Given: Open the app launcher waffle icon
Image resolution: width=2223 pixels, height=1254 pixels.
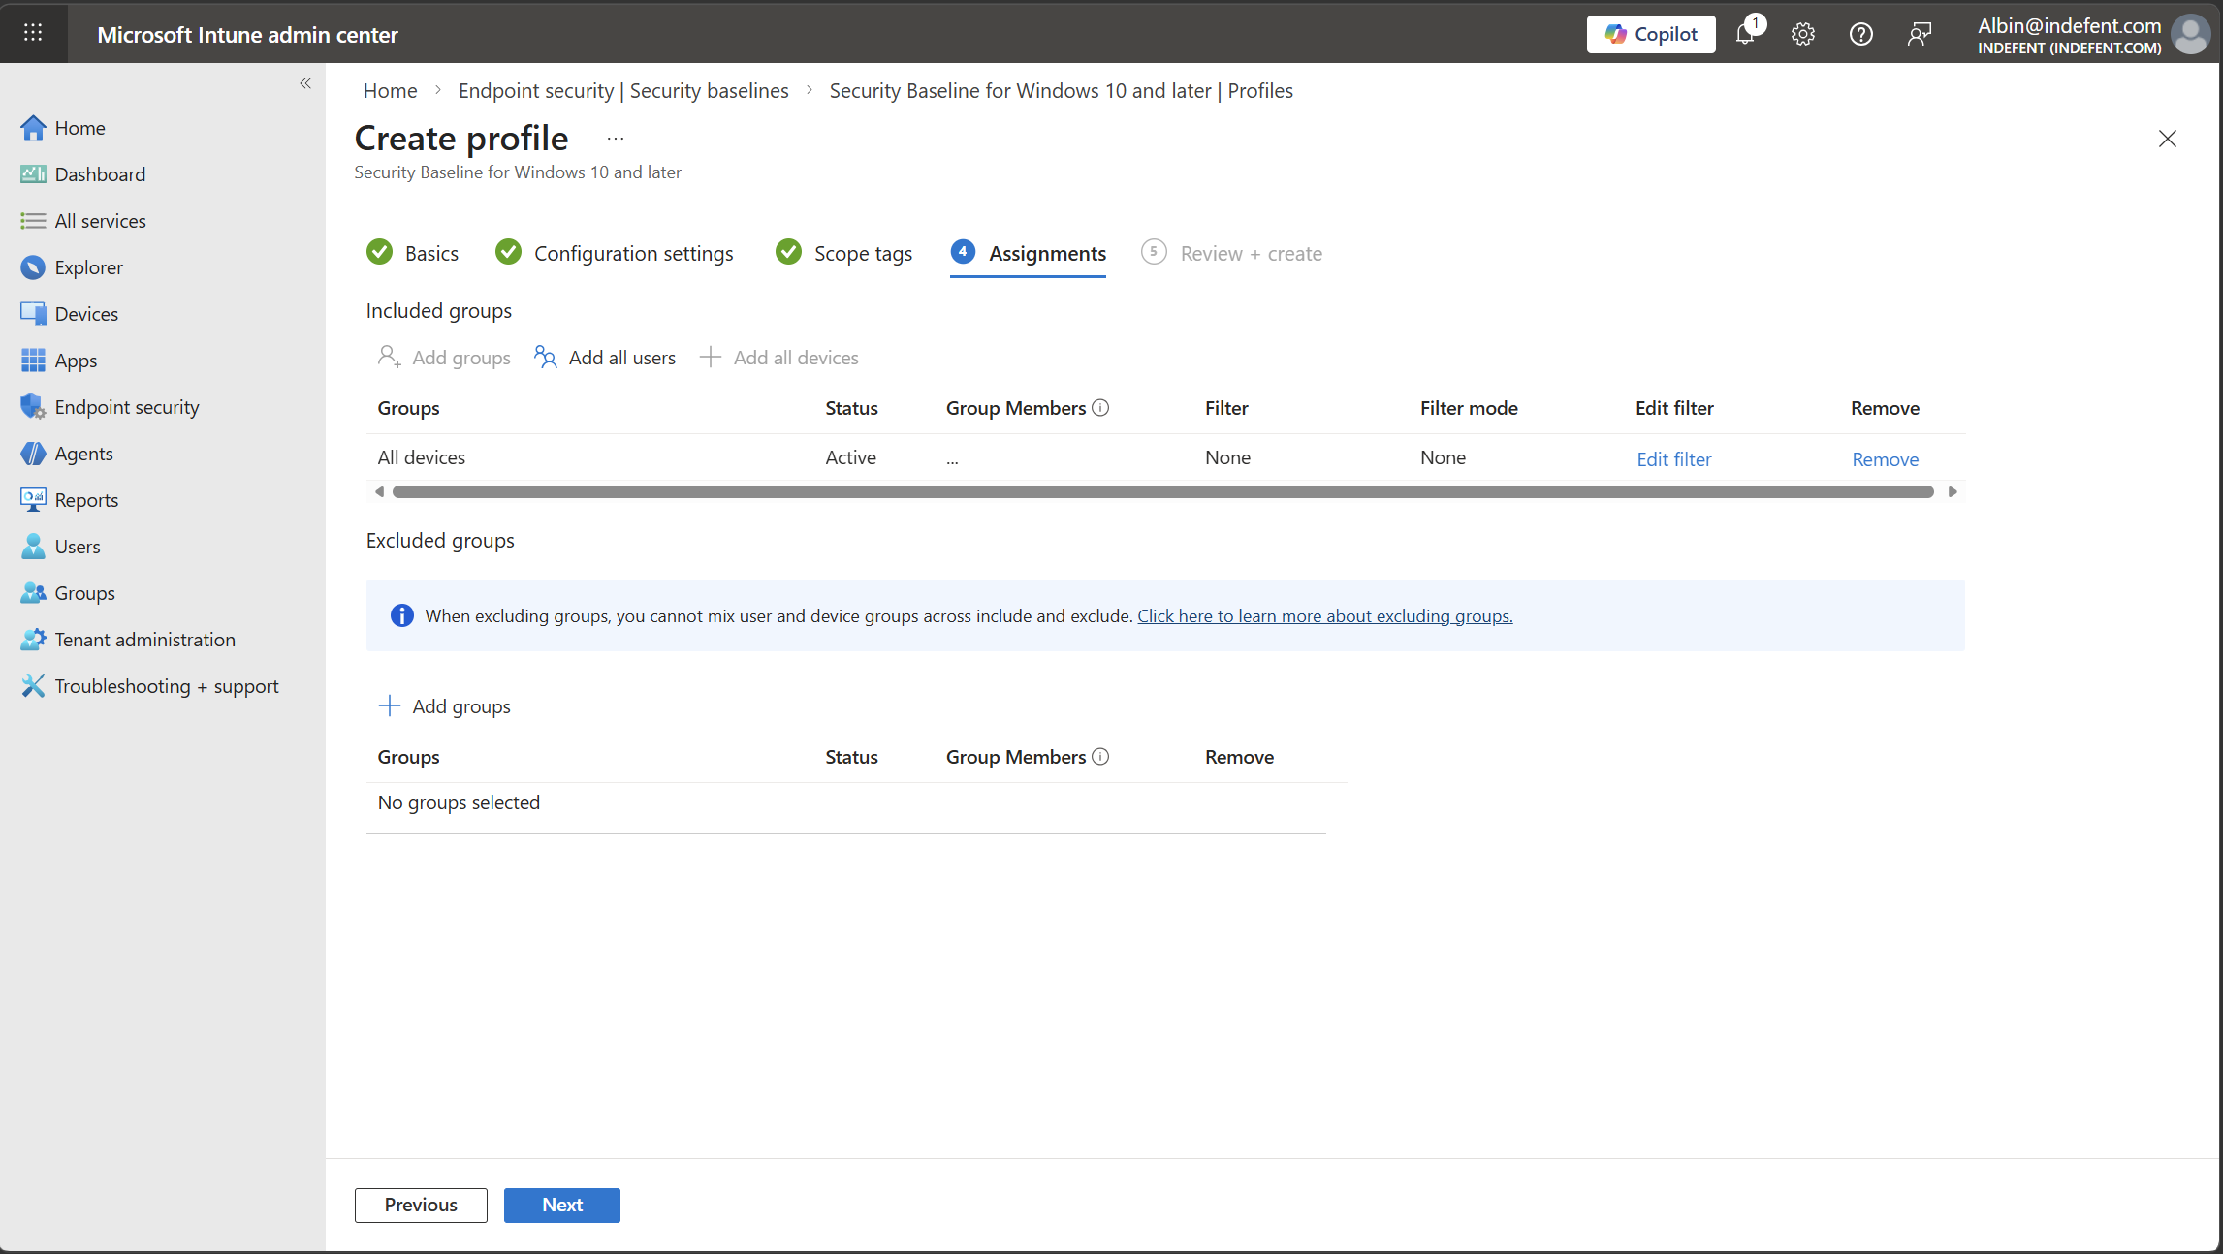Looking at the screenshot, I should [33, 33].
